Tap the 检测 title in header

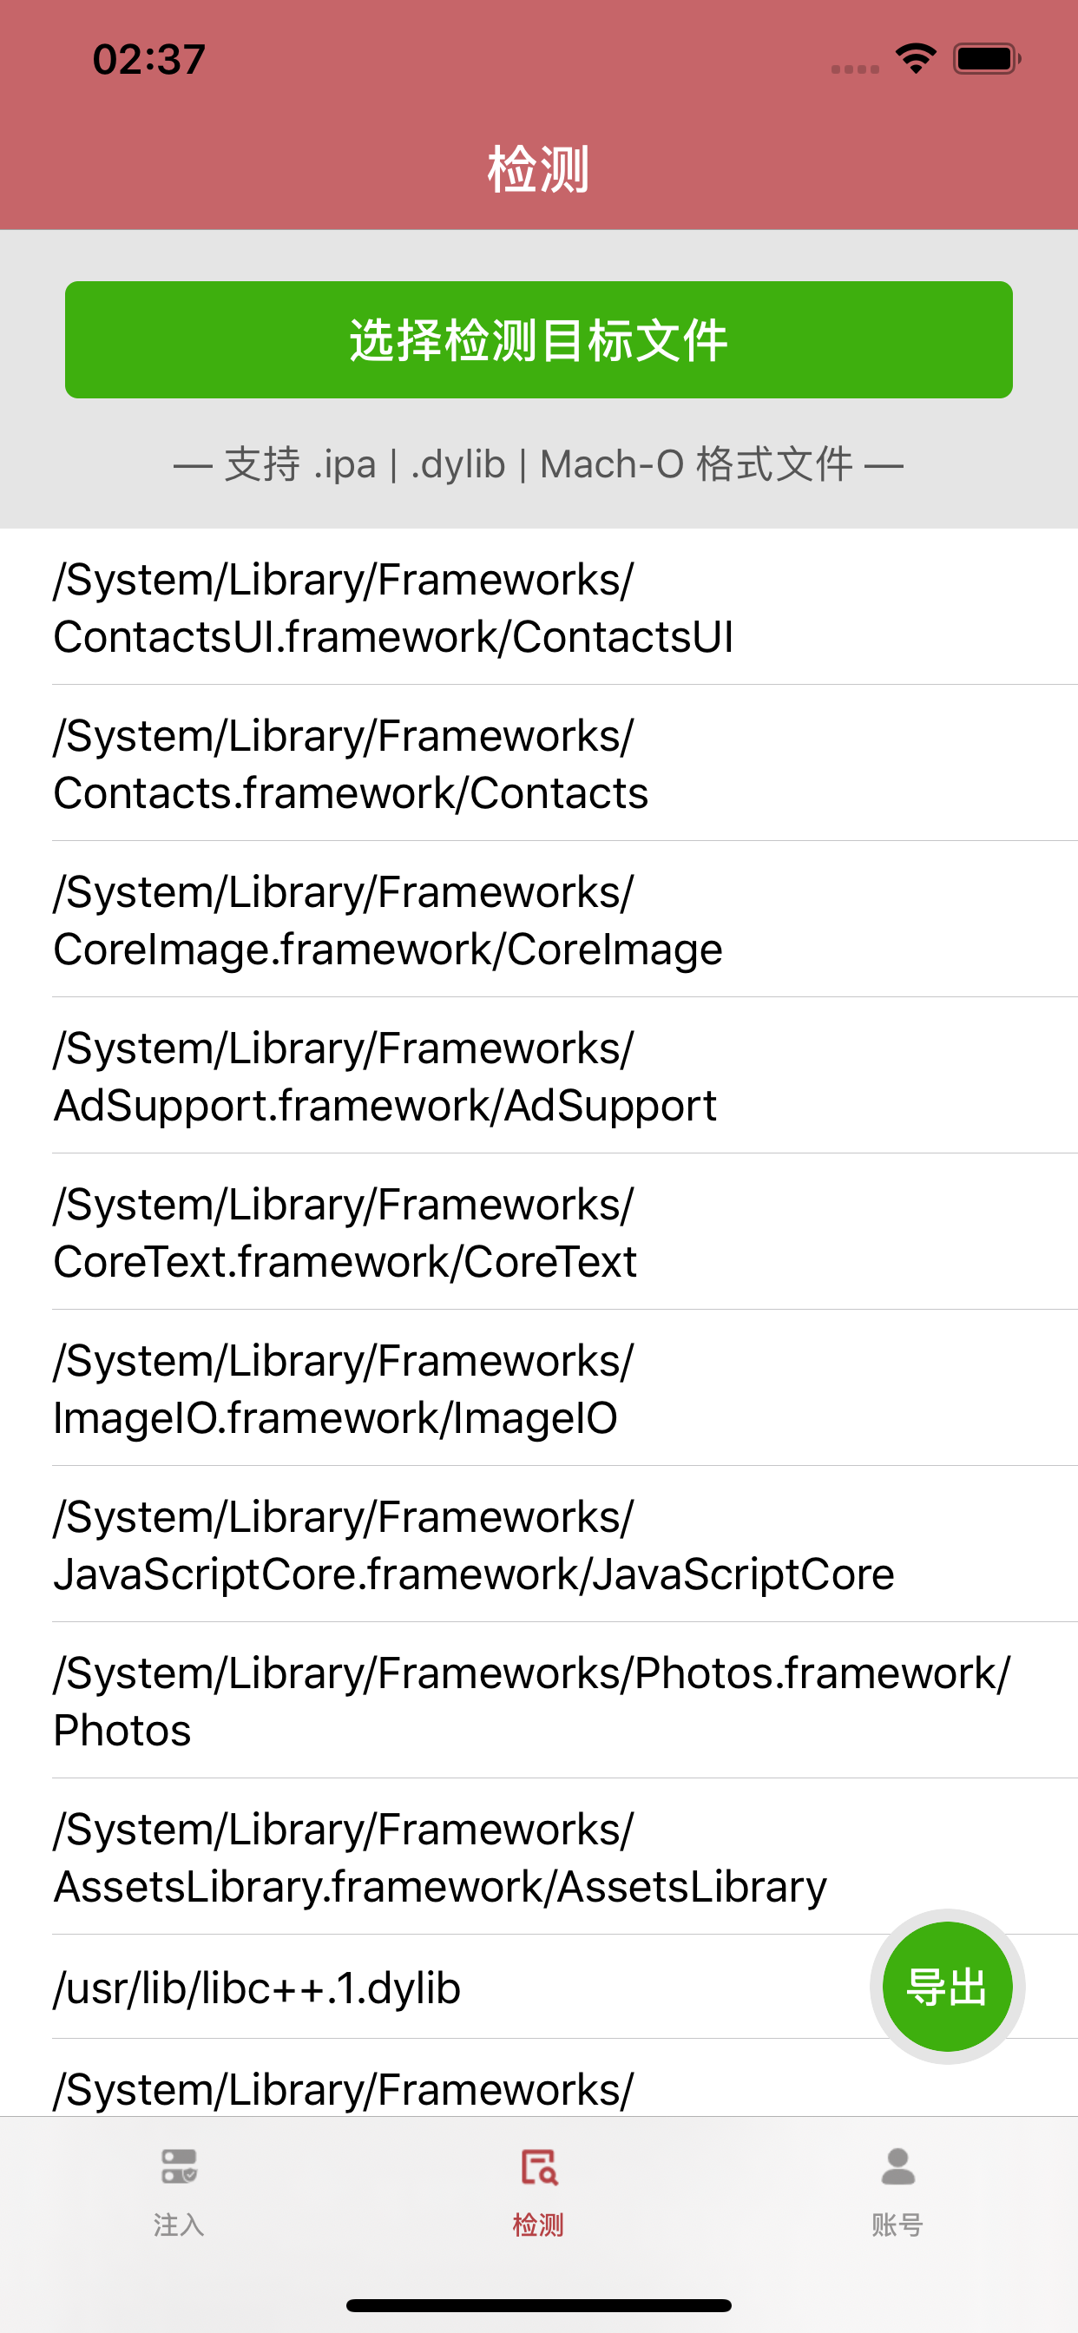coord(539,169)
